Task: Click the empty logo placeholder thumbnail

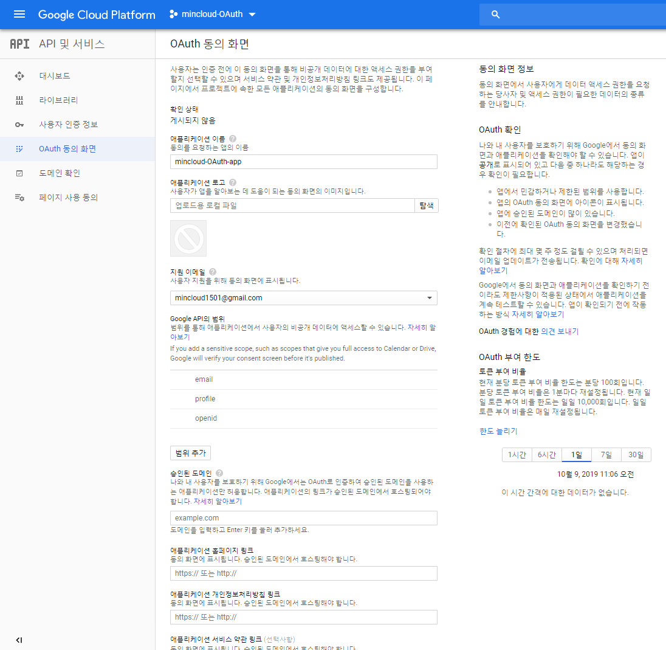Action: [188, 238]
